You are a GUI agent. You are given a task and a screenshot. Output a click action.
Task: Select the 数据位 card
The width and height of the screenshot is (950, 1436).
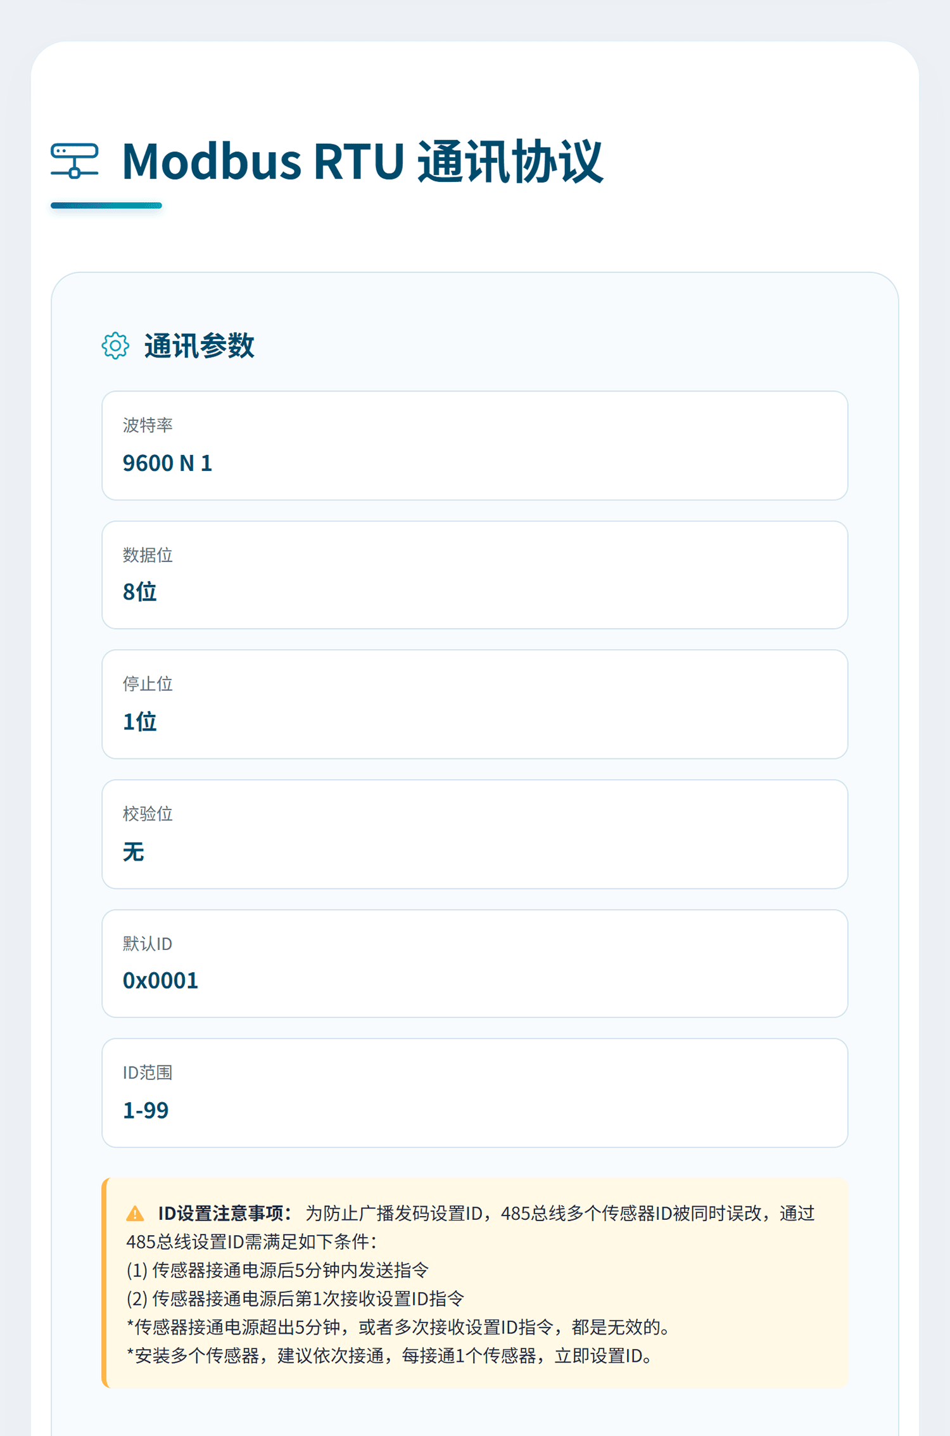(475, 575)
